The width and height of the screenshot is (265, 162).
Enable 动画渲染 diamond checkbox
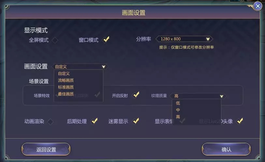(x=51, y=122)
